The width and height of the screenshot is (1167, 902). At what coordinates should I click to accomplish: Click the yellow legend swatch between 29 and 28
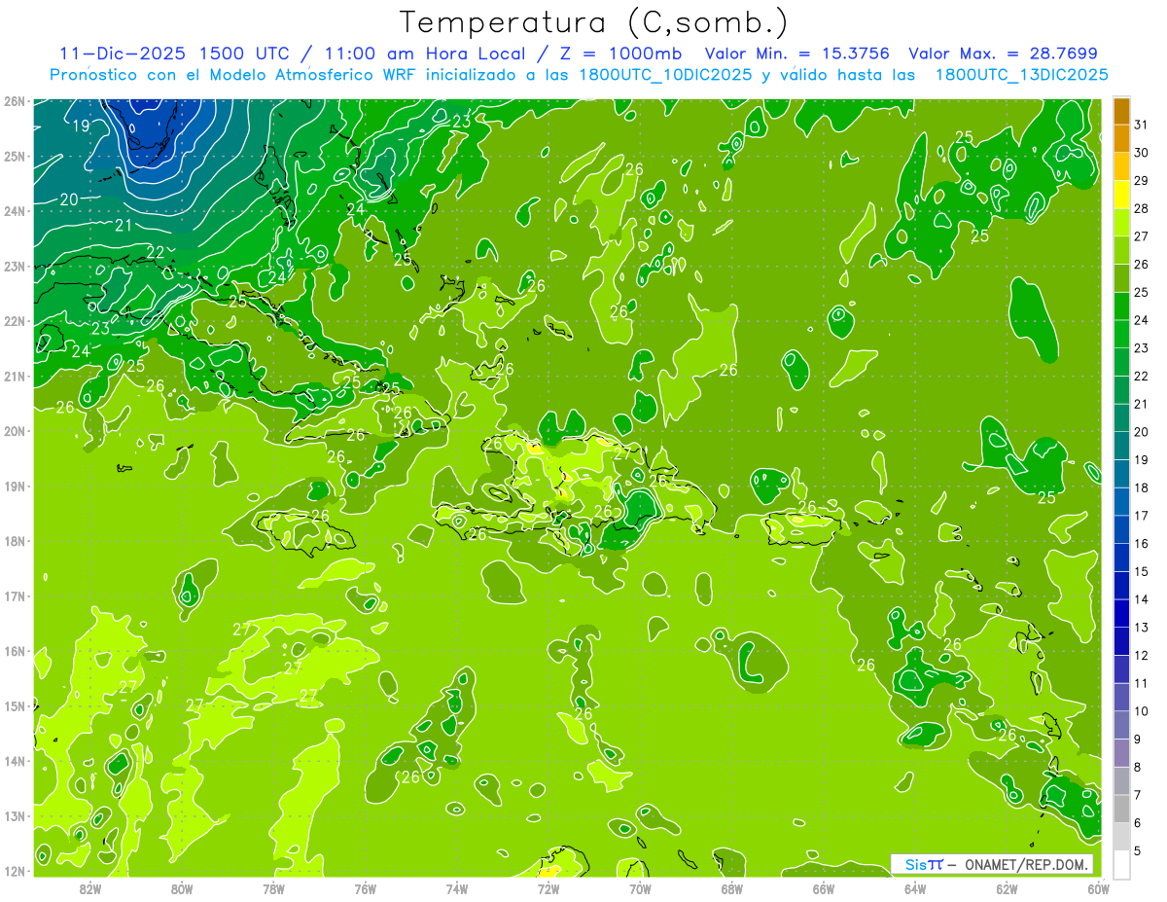1121,195
